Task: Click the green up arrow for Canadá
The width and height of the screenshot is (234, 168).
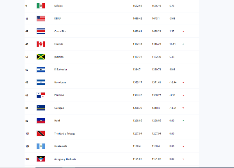Action: click(x=183, y=44)
